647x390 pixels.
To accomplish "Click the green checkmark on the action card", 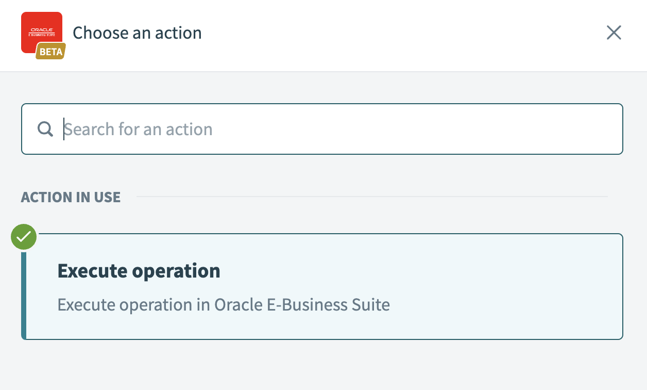I will [24, 237].
